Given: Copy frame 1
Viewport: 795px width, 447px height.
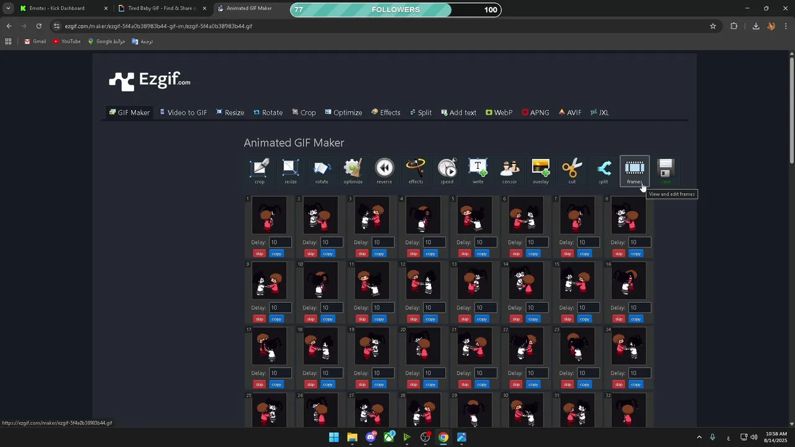Looking at the screenshot, I should click(276, 253).
